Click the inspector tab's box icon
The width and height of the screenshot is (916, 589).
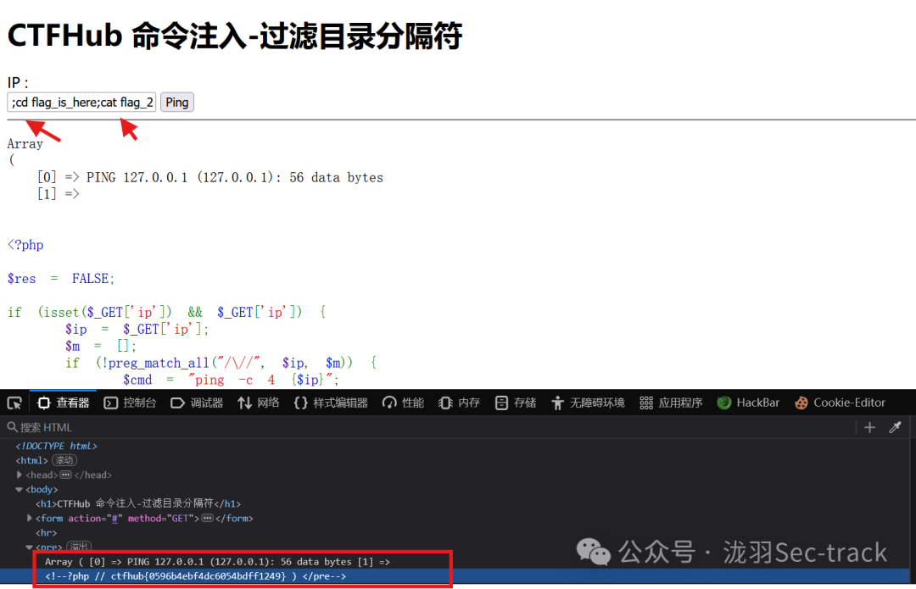(44, 403)
